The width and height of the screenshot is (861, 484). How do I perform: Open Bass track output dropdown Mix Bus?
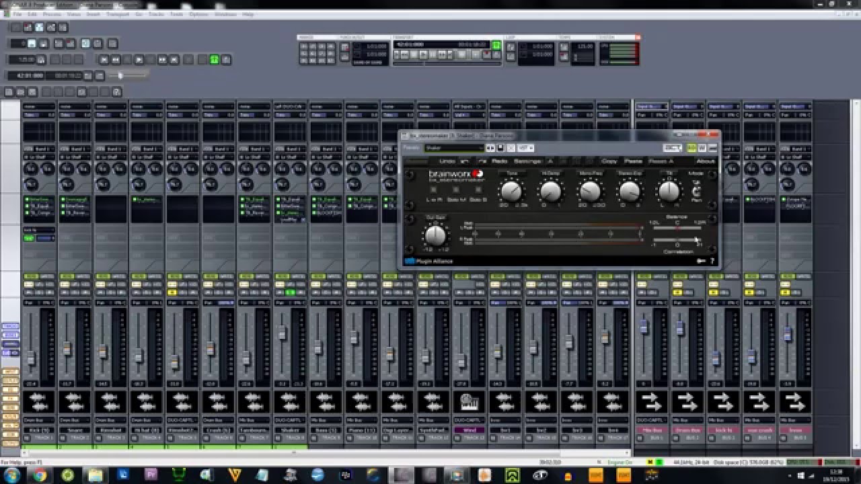click(325, 419)
